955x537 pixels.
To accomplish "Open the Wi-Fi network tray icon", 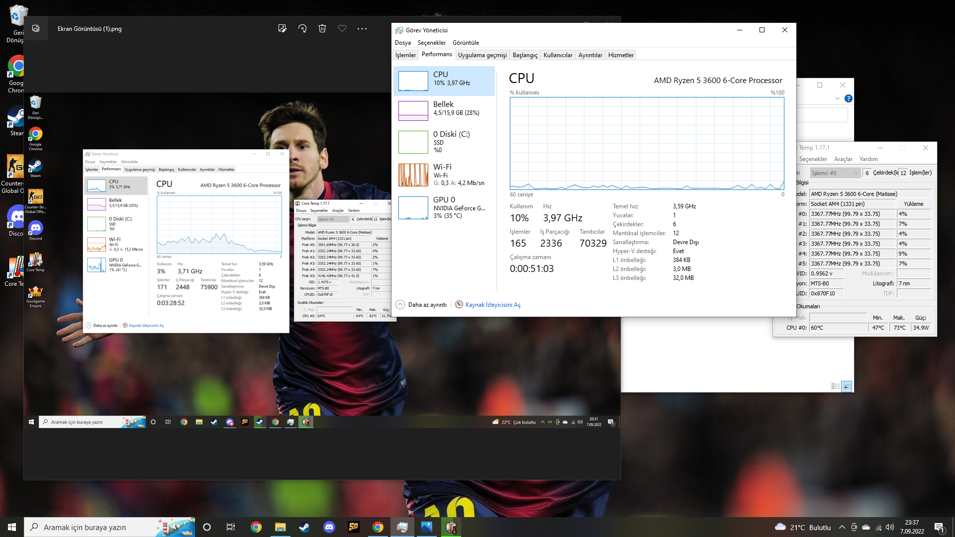I will (878, 527).
